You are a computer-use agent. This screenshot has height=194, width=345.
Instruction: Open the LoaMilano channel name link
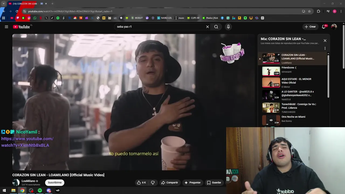[x=28, y=181]
